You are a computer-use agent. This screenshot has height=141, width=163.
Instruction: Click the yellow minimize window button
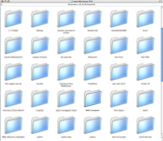[x=5, y=1]
